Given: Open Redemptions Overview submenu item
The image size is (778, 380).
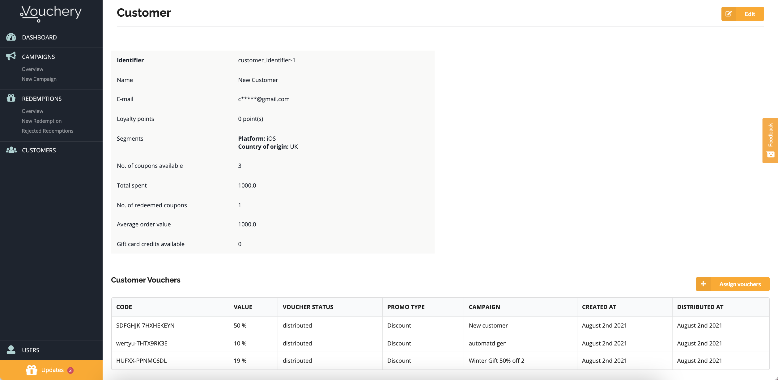Looking at the screenshot, I should tap(32, 111).
